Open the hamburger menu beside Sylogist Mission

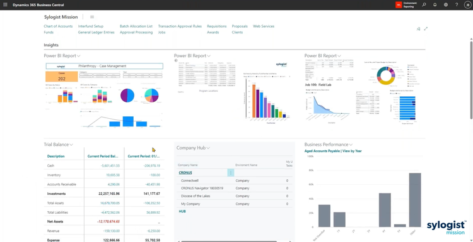(92, 17)
